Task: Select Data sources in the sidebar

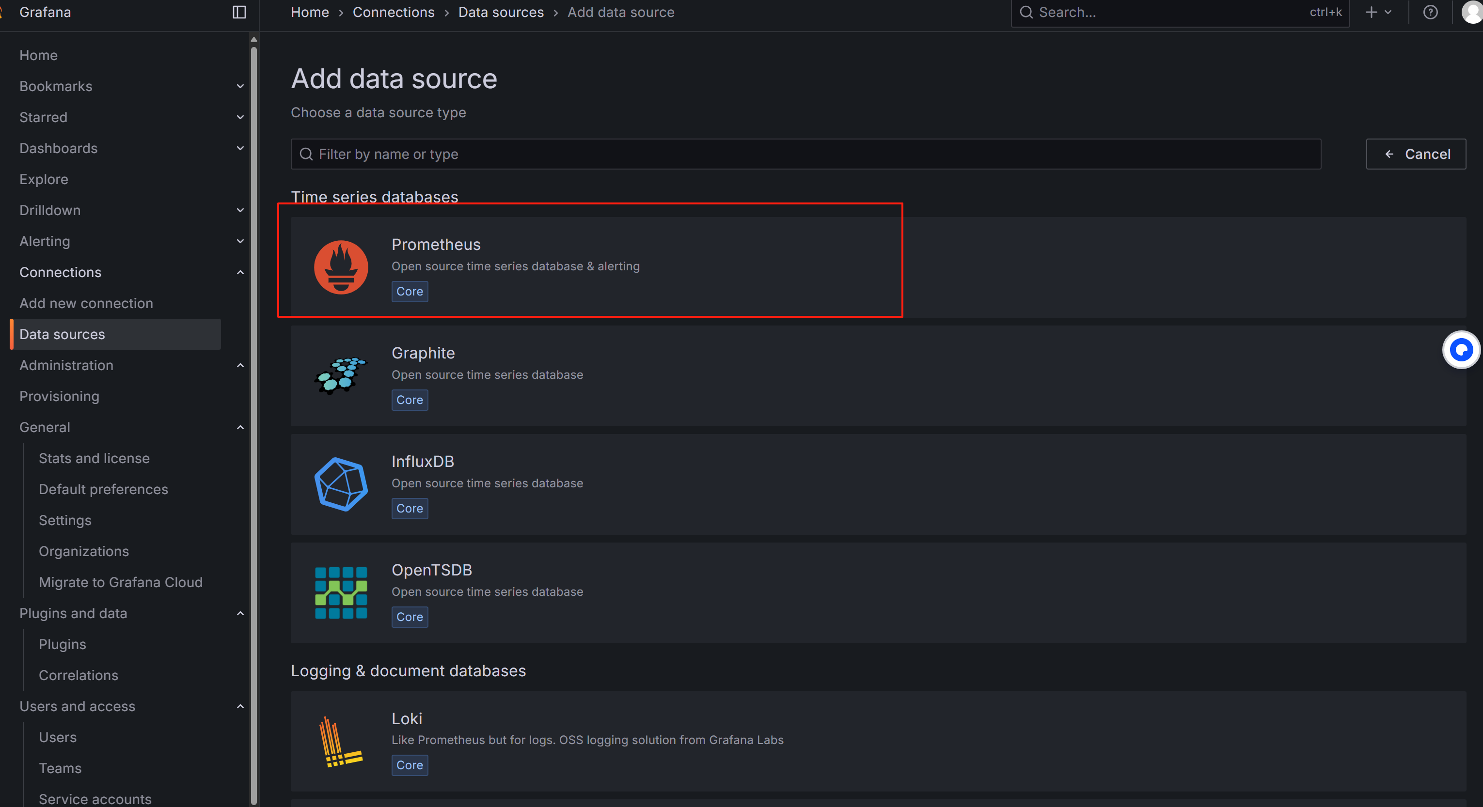Action: (115, 334)
